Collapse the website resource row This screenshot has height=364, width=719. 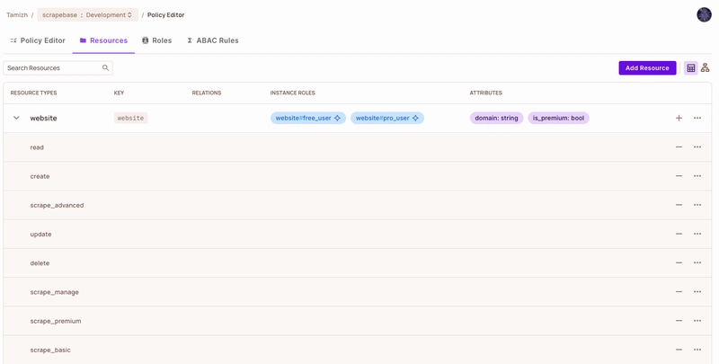[x=16, y=119]
